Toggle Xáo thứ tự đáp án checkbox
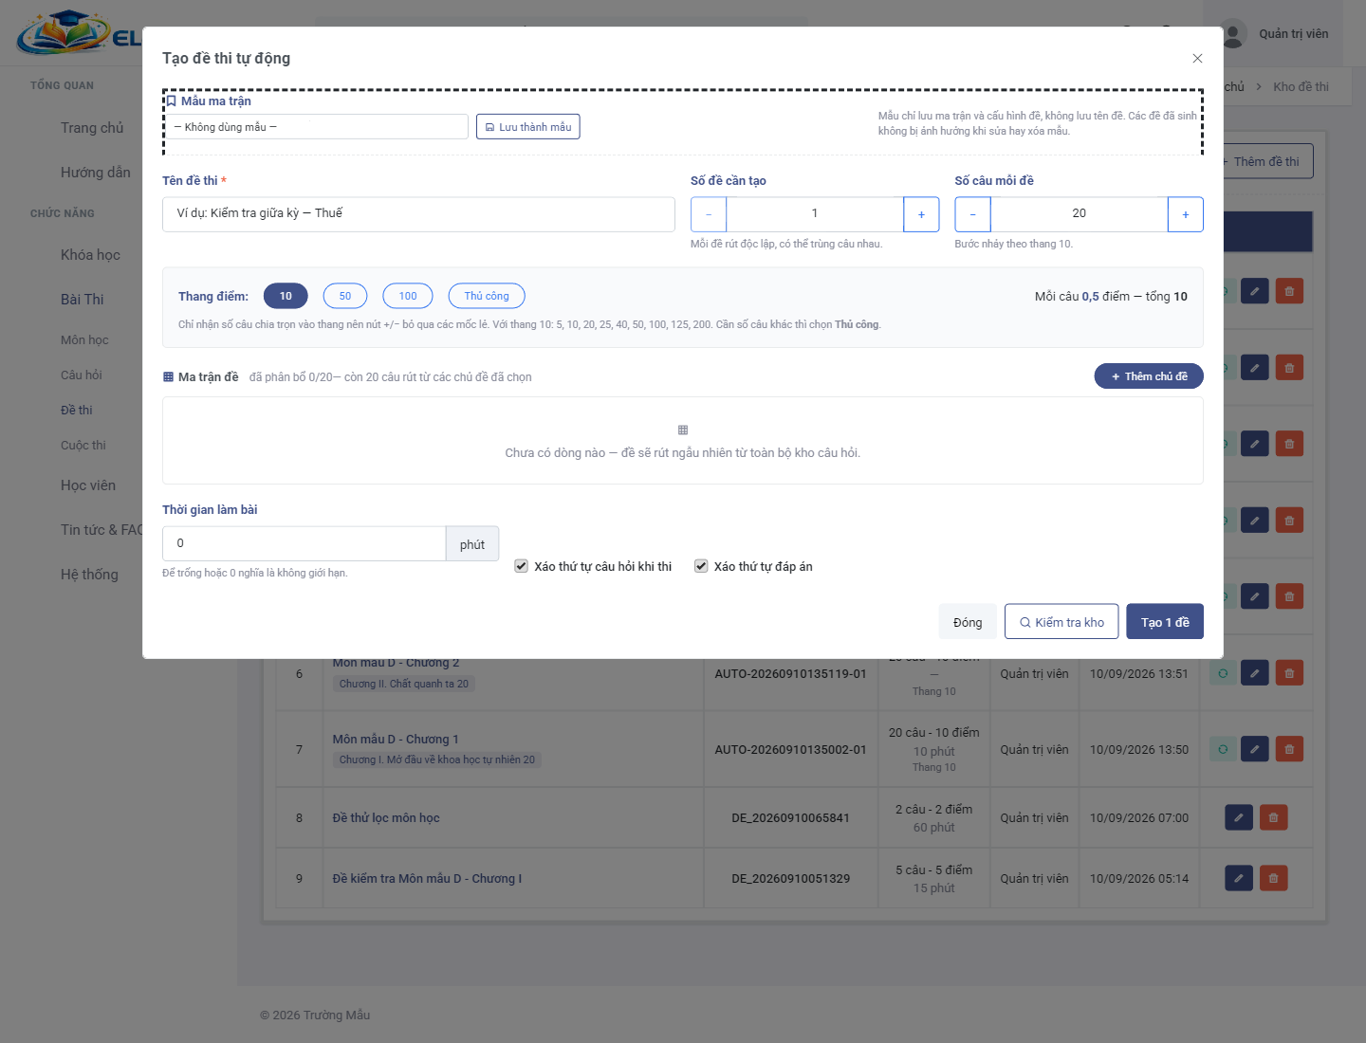1366x1043 pixels. (x=701, y=566)
